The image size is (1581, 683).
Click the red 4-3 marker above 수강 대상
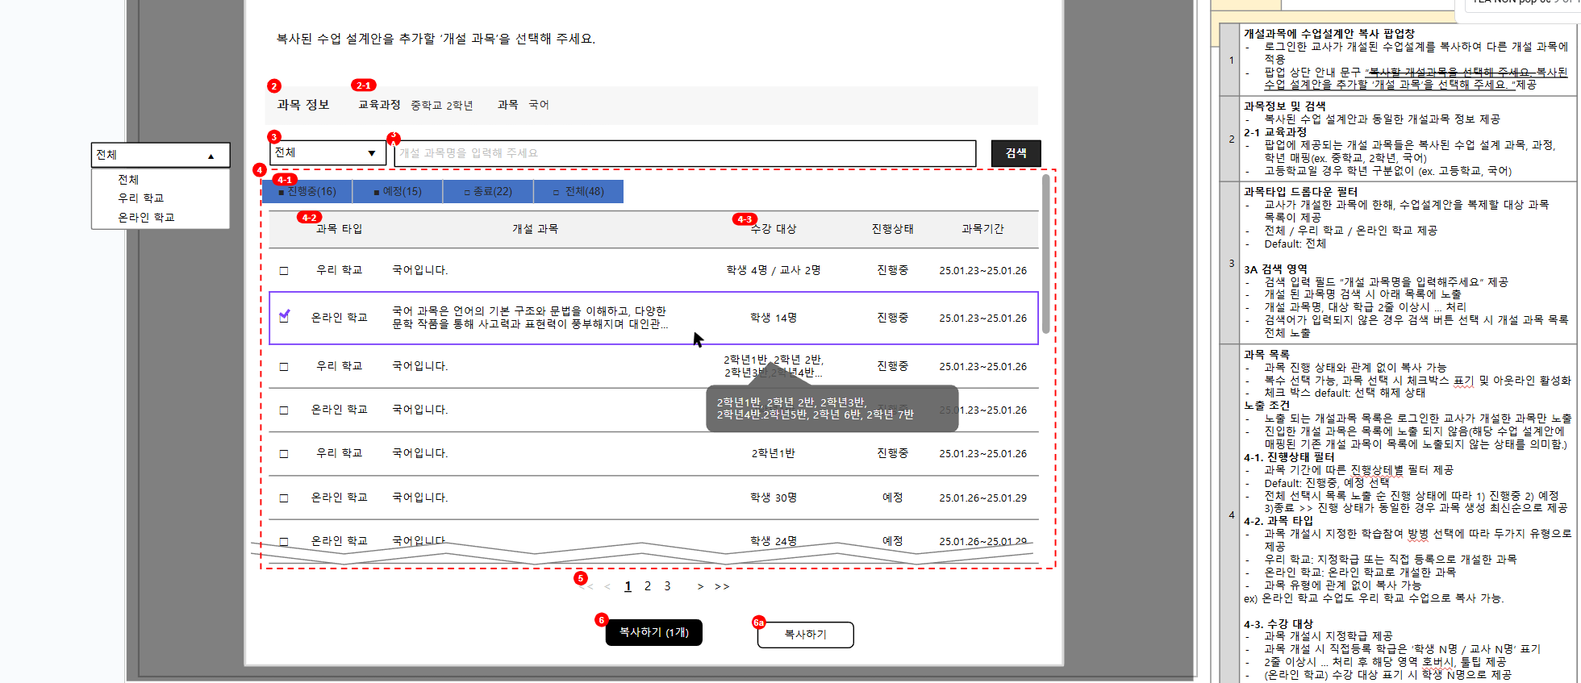point(745,219)
